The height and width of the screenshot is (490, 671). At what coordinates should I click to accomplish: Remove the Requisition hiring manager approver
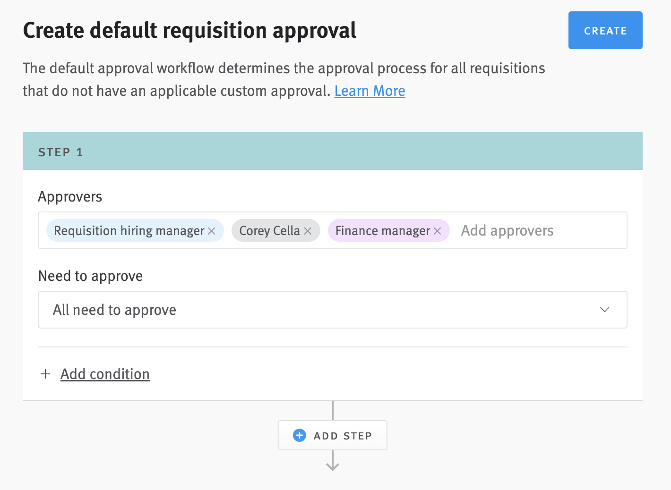212,231
